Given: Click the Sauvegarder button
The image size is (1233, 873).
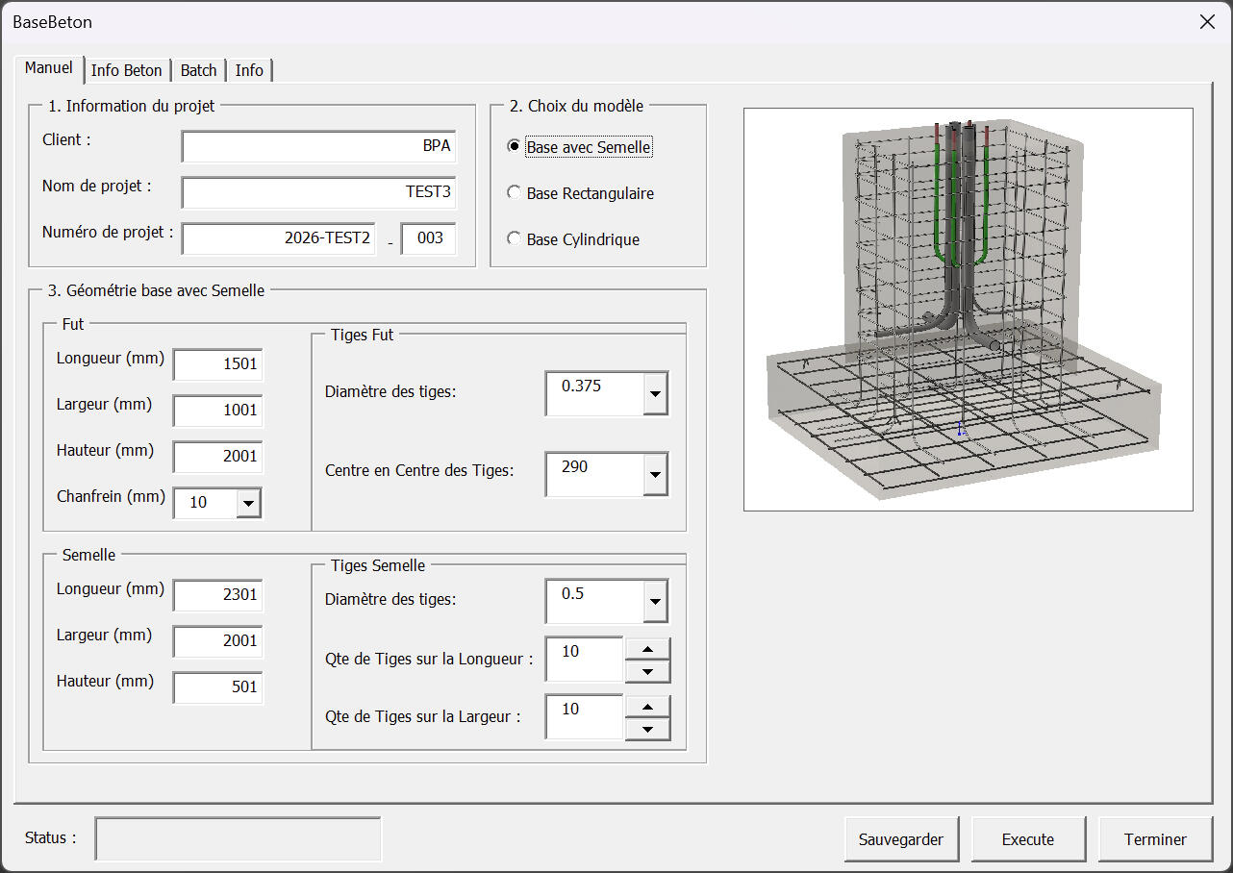Looking at the screenshot, I should click(901, 838).
